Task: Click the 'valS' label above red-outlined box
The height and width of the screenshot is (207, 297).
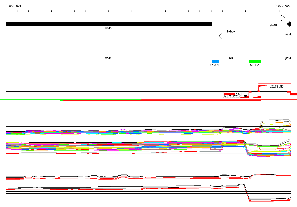Action: 108,58
